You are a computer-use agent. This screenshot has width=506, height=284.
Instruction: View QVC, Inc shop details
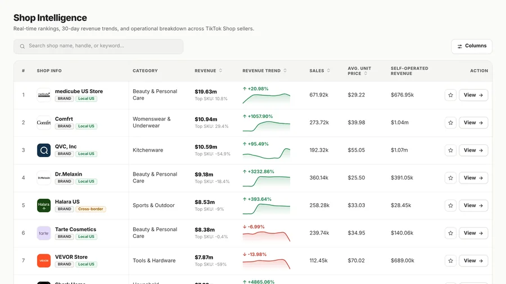pyautogui.click(x=473, y=150)
